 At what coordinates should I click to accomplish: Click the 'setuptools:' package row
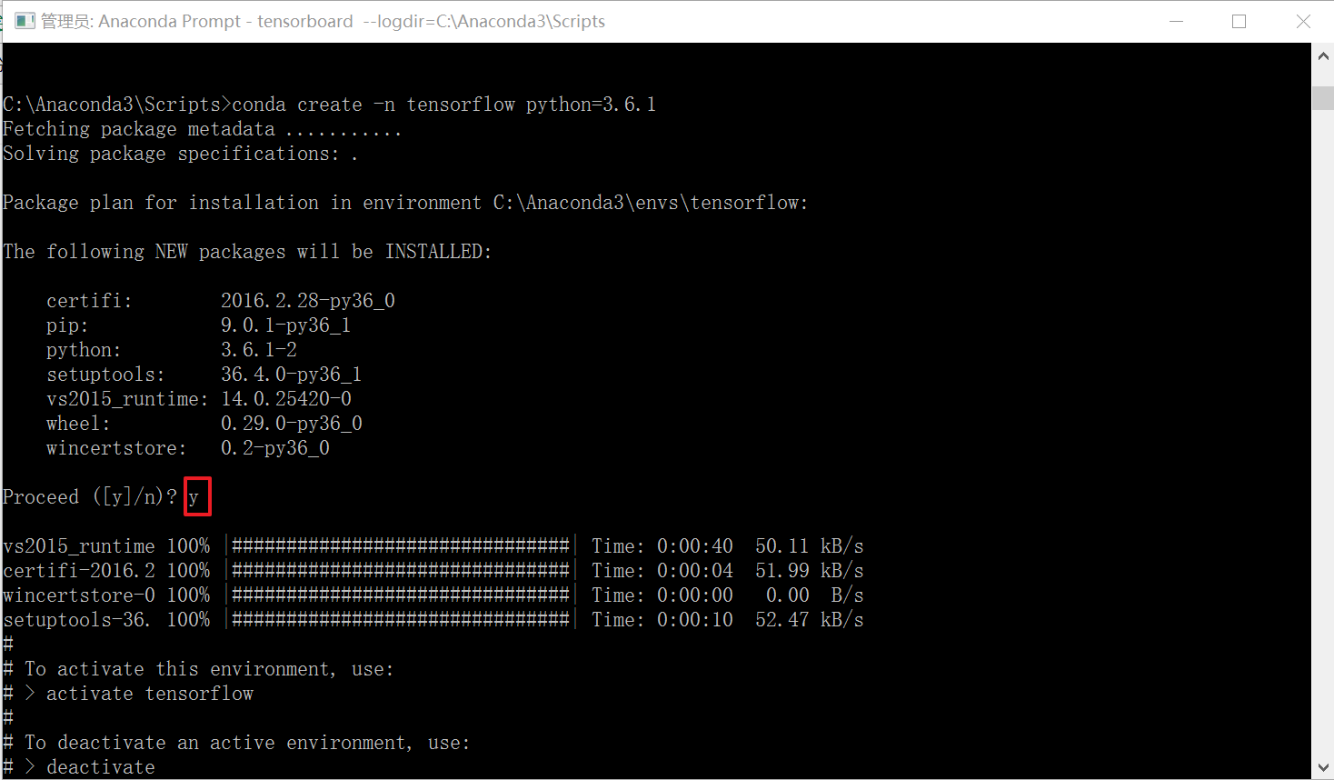(204, 375)
